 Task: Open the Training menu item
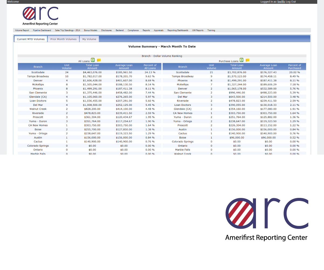(x=211, y=30)
